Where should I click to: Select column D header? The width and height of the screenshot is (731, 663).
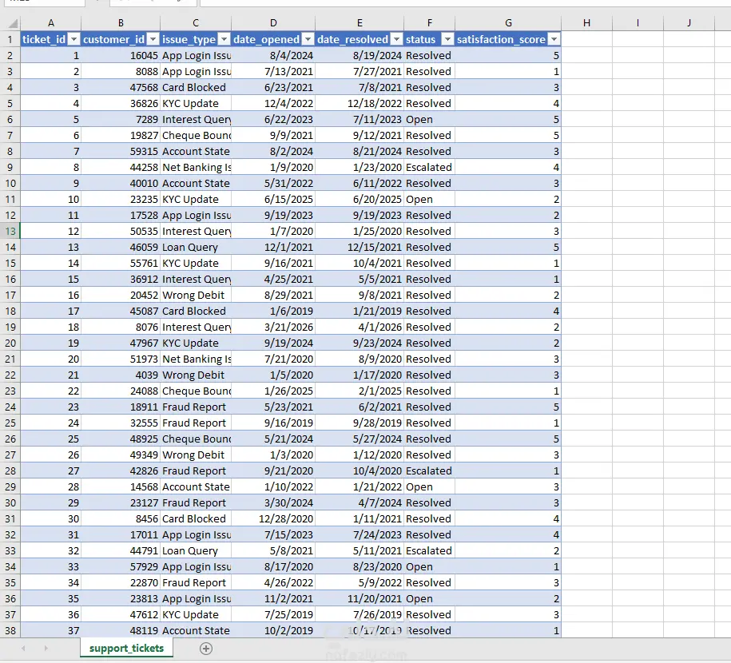point(273,23)
